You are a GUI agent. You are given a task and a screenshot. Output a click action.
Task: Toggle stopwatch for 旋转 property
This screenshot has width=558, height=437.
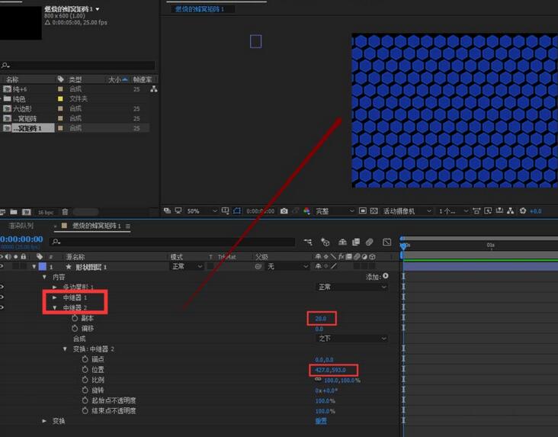point(85,390)
